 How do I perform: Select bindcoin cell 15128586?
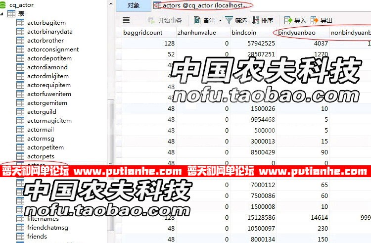pyautogui.click(x=253, y=218)
